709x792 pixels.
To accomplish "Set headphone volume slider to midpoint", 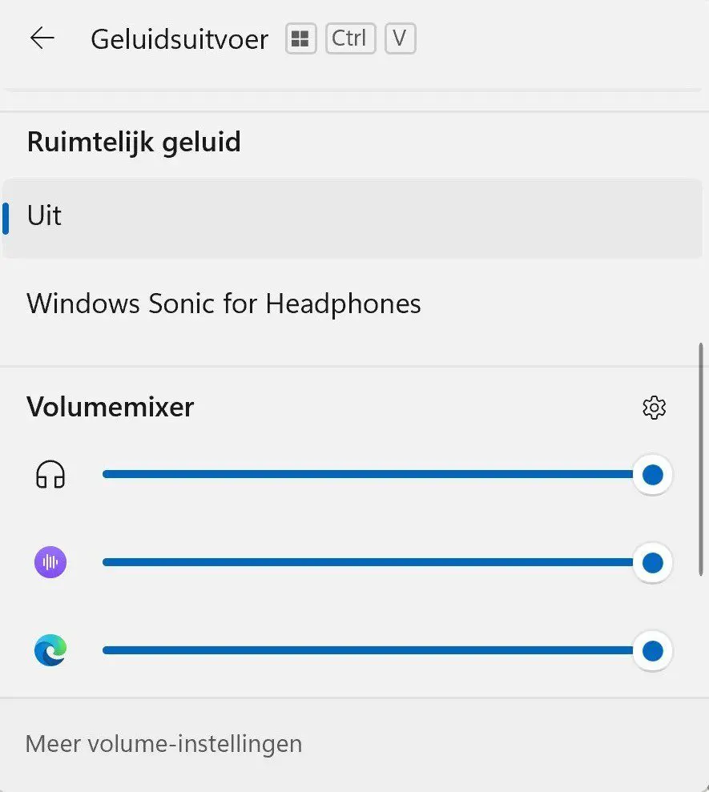I will (x=377, y=474).
